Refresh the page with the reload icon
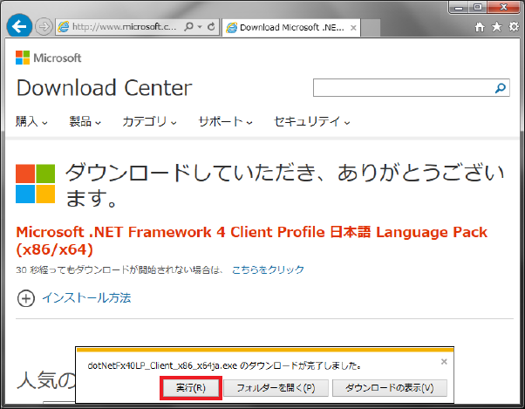 pyautogui.click(x=211, y=26)
